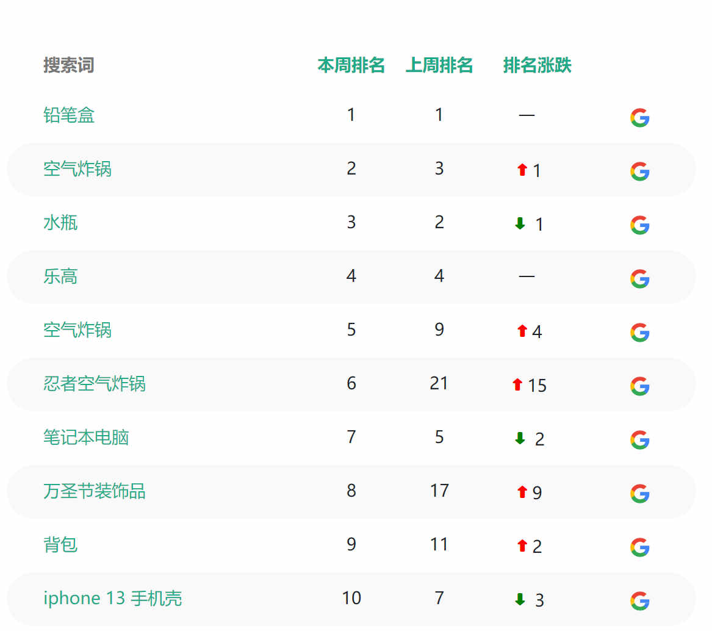Select the 乐高 keyword link
The width and height of the screenshot is (712, 631).
click(60, 276)
